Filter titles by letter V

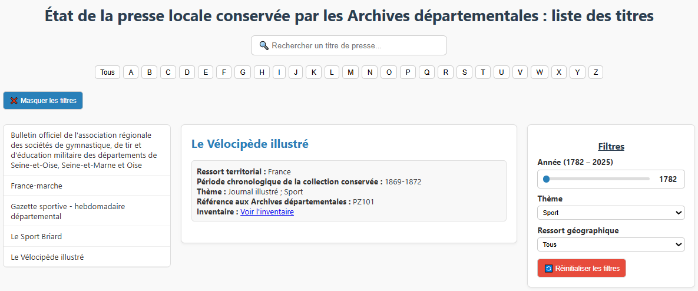[520, 72]
